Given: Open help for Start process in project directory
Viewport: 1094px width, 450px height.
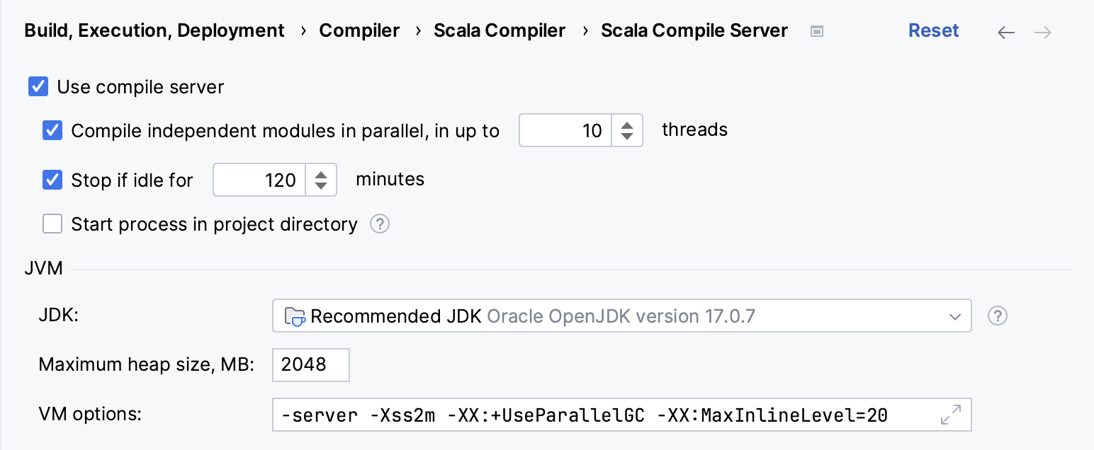Looking at the screenshot, I should coord(380,224).
